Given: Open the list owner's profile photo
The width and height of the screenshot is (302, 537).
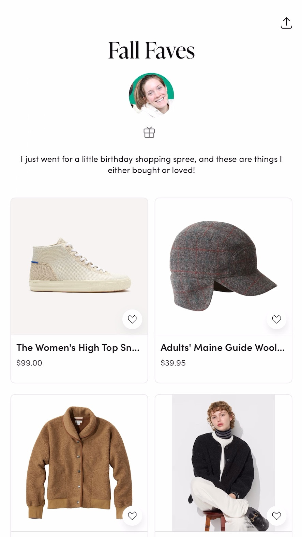Looking at the screenshot, I should (151, 95).
